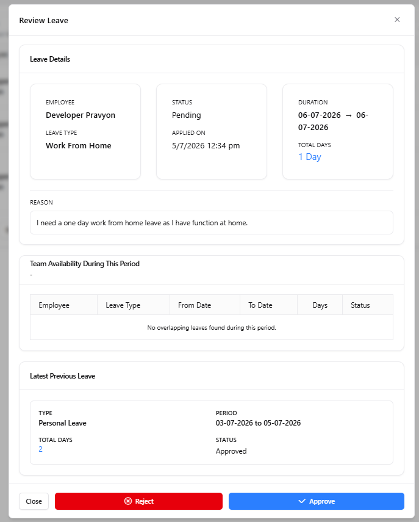Click the Close button at bottom left
This screenshot has height=522, width=419.
(x=34, y=501)
